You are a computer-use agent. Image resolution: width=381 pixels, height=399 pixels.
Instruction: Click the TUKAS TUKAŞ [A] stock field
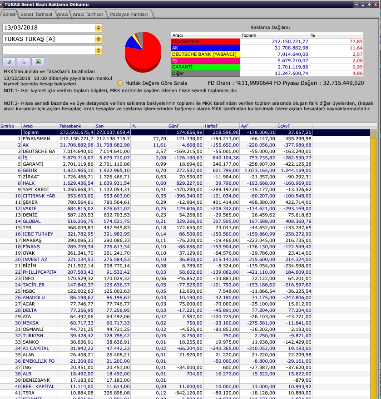point(49,39)
